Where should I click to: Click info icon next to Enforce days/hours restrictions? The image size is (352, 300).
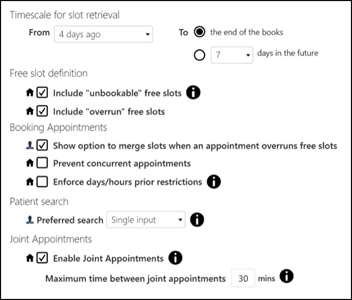coord(214,182)
